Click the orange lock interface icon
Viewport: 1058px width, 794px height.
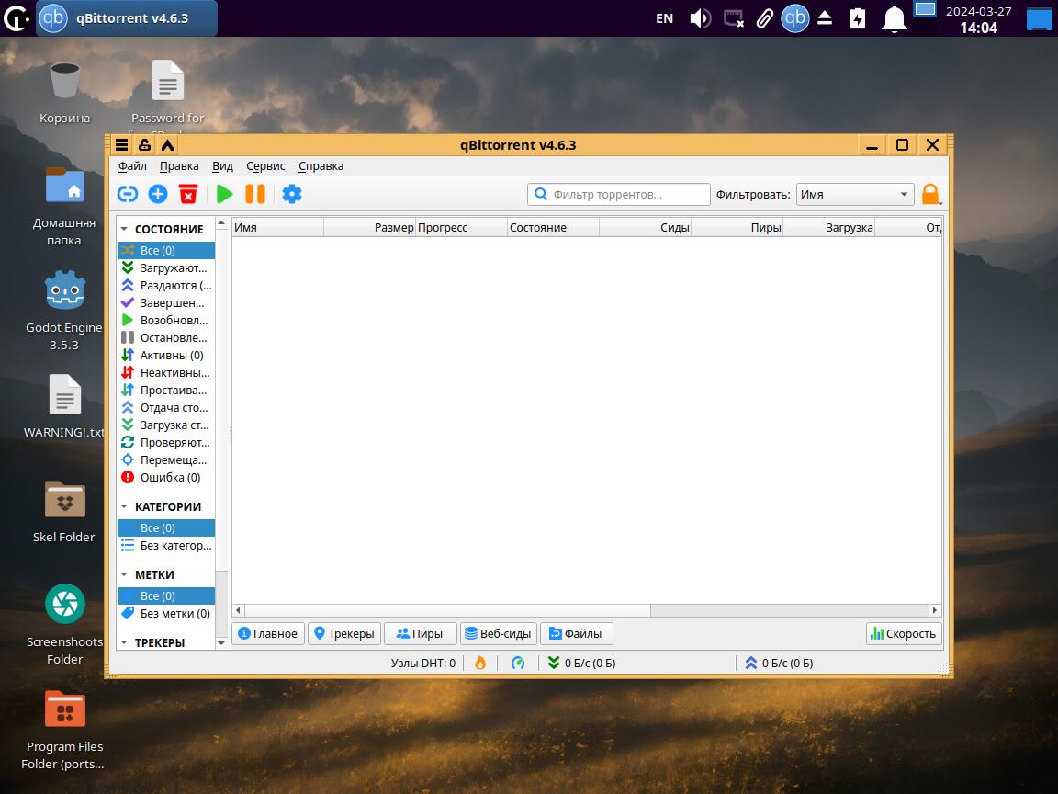pyautogui.click(x=930, y=194)
